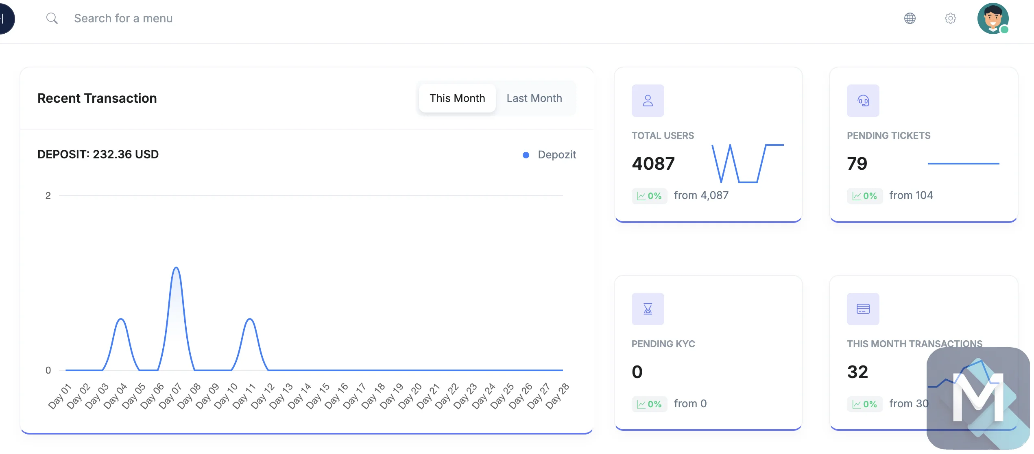Click the Day 11 peak on chart

(250, 319)
